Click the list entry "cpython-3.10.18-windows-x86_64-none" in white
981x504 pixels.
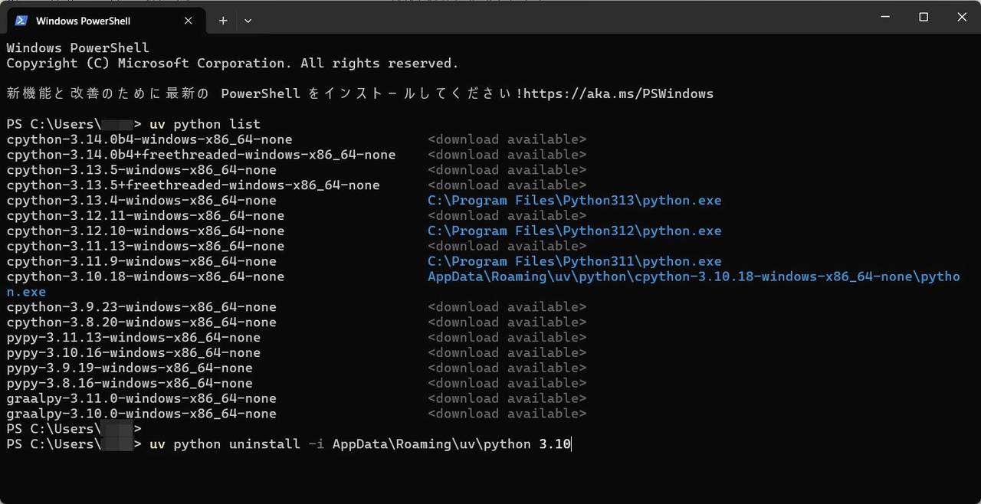pos(145,277)
